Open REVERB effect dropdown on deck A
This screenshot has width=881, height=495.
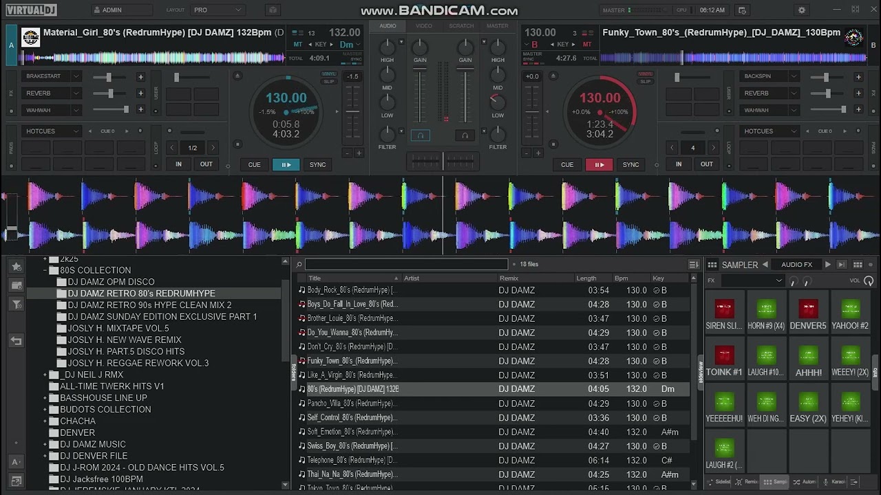coord(52,93)
